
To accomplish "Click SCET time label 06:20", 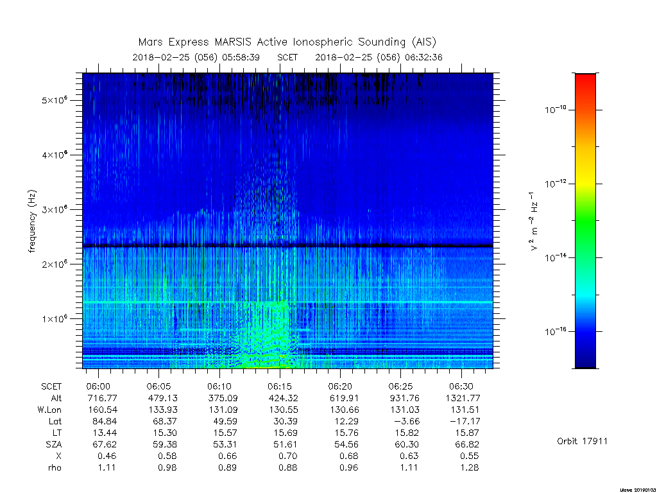I will tap(340, 386).
